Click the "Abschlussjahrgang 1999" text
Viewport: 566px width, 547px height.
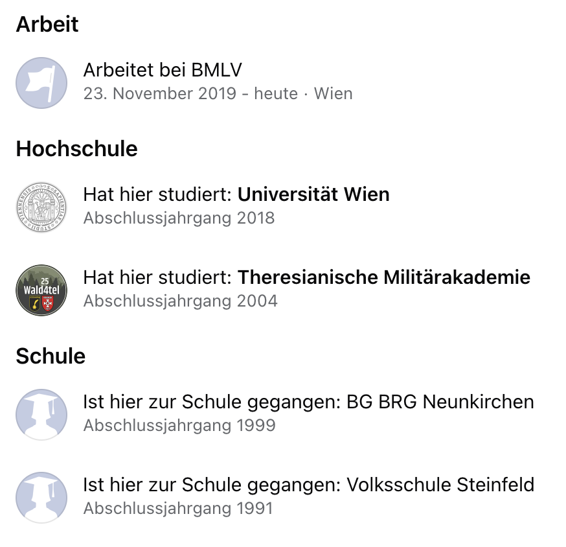179,425
